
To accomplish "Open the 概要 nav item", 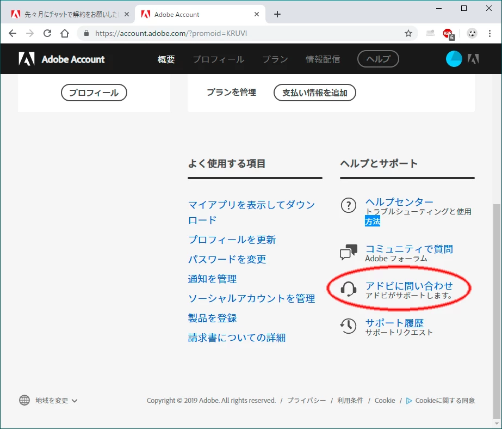I will point(166,59).
